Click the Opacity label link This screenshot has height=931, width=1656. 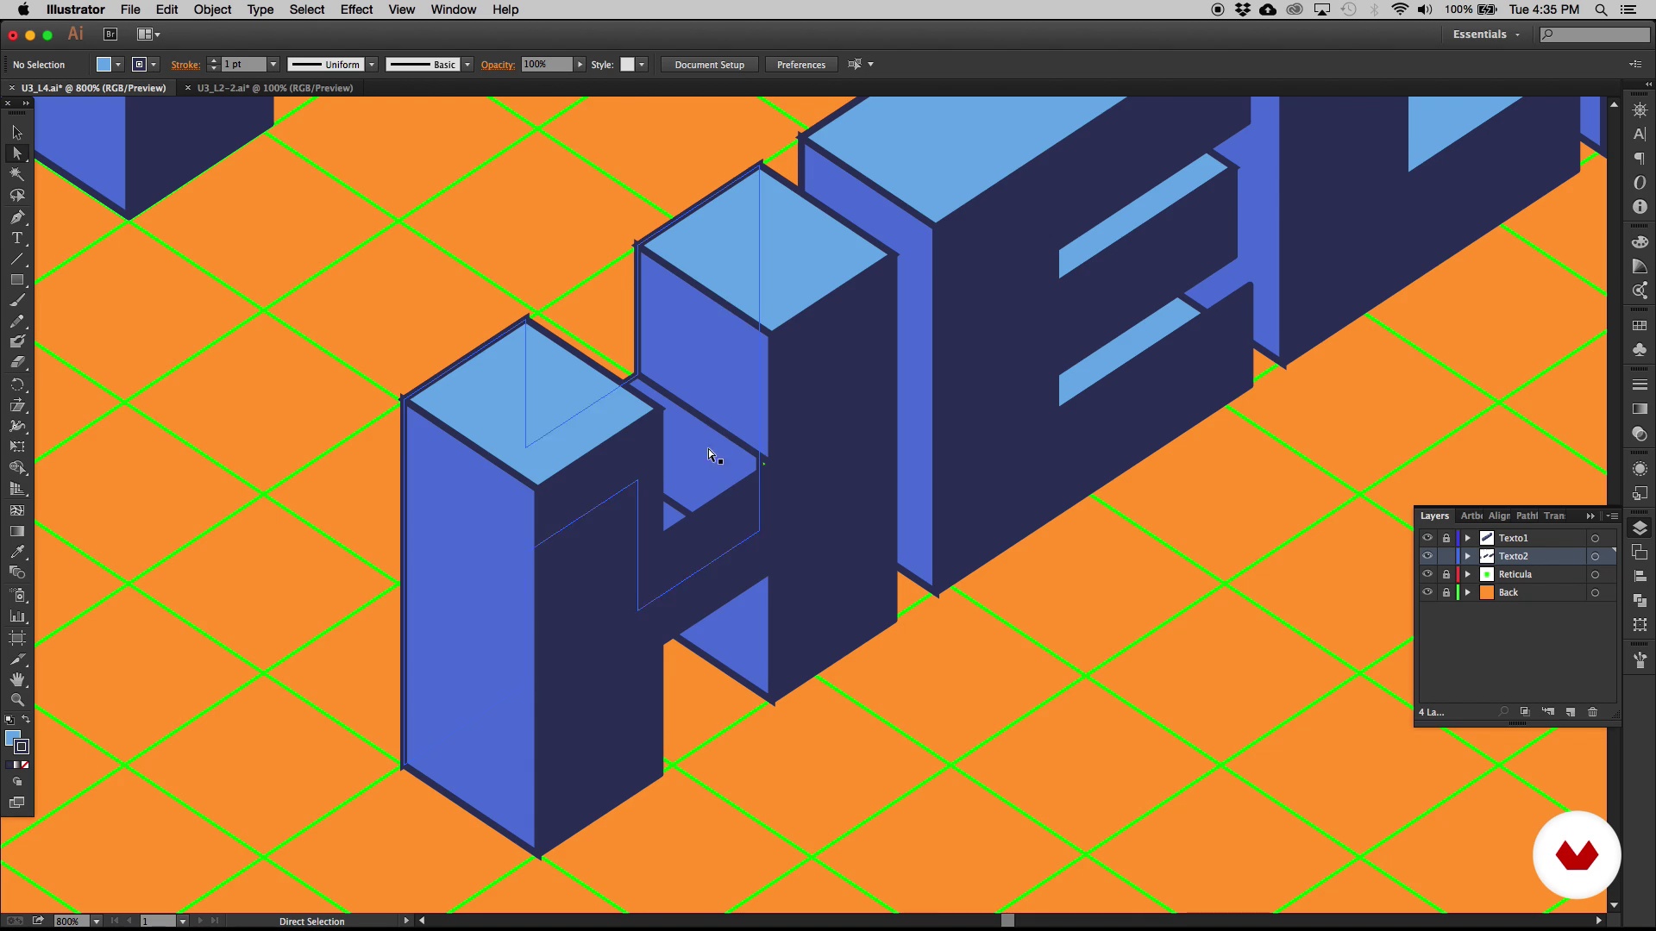tap(498, 65)
